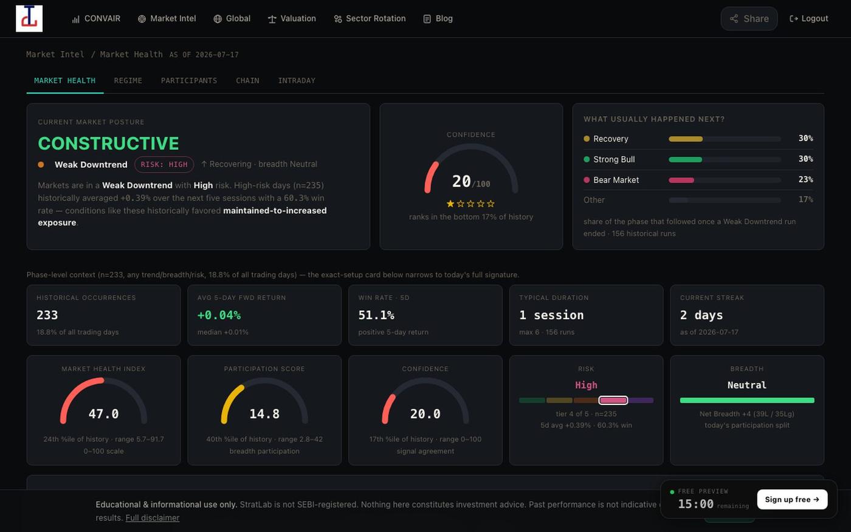Switch to the Participants tab
The image size is (851, 532).
pyautogui.click(x=189, y=81)
